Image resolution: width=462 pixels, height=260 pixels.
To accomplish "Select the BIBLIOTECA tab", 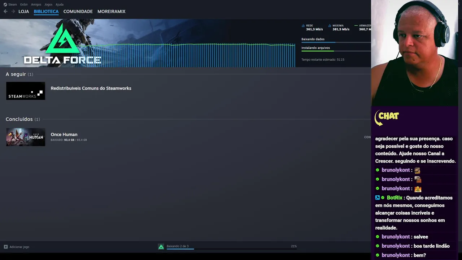I will pos(46,12).
